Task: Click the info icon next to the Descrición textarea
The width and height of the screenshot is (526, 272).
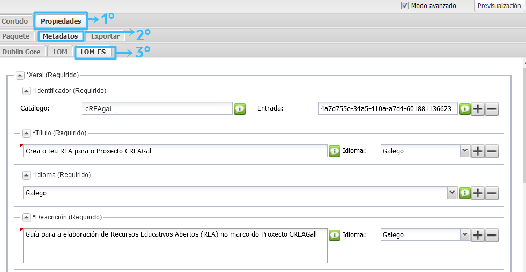Action: click(x=335, y=235)
